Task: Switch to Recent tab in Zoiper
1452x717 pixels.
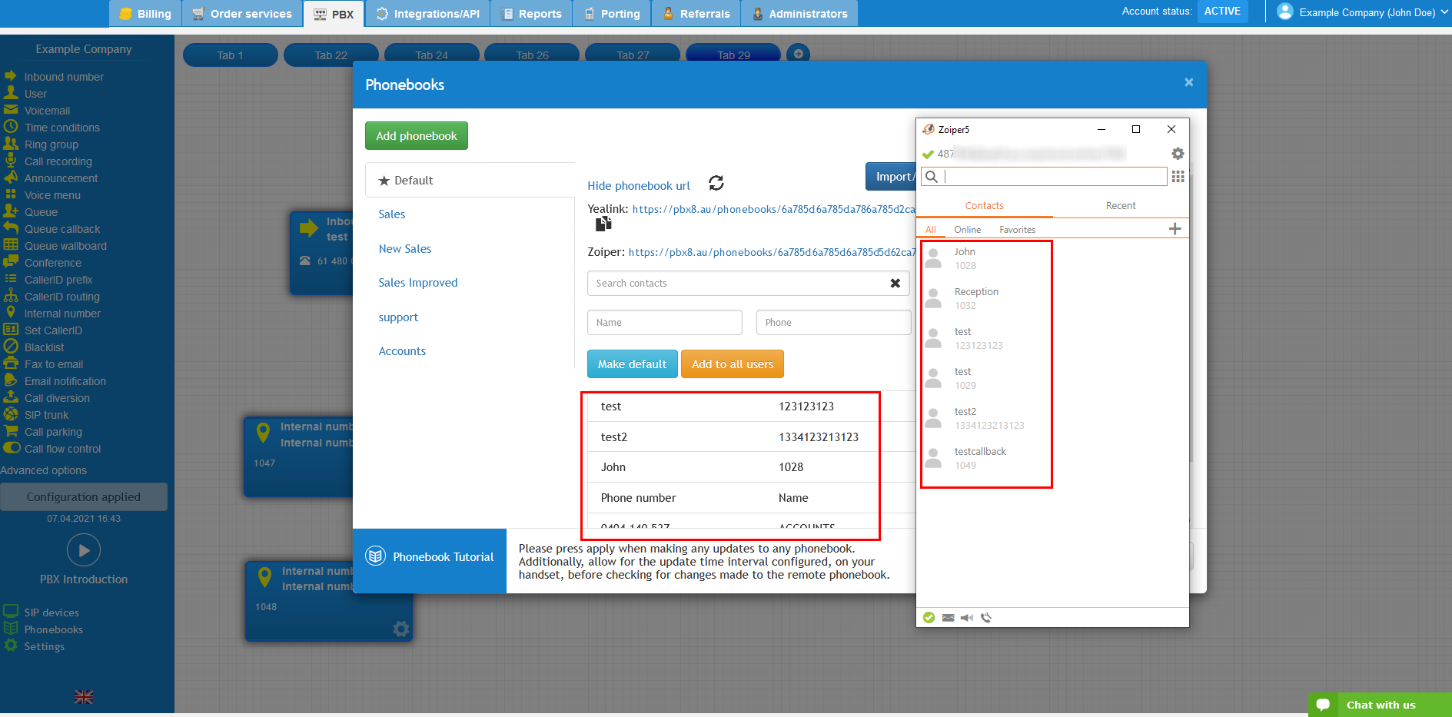Action: pyautogui.click(x=1120, y=206)
